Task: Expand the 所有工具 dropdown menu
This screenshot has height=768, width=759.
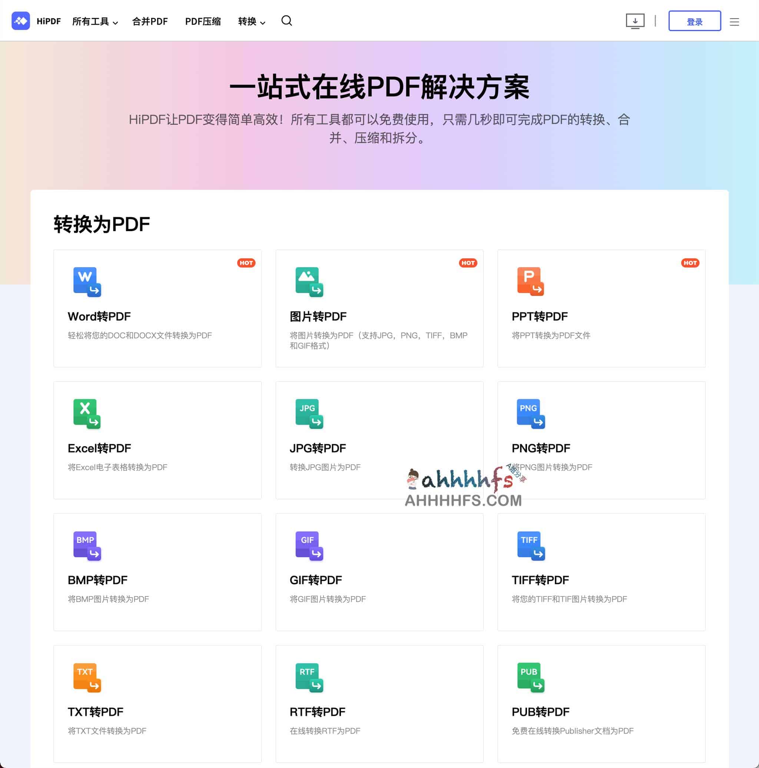Action: coord(95,21)
